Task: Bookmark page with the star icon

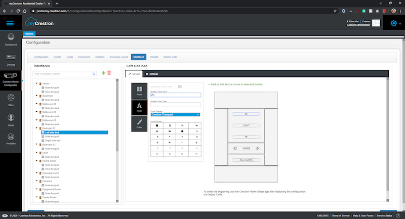Action: click(335, 11)
